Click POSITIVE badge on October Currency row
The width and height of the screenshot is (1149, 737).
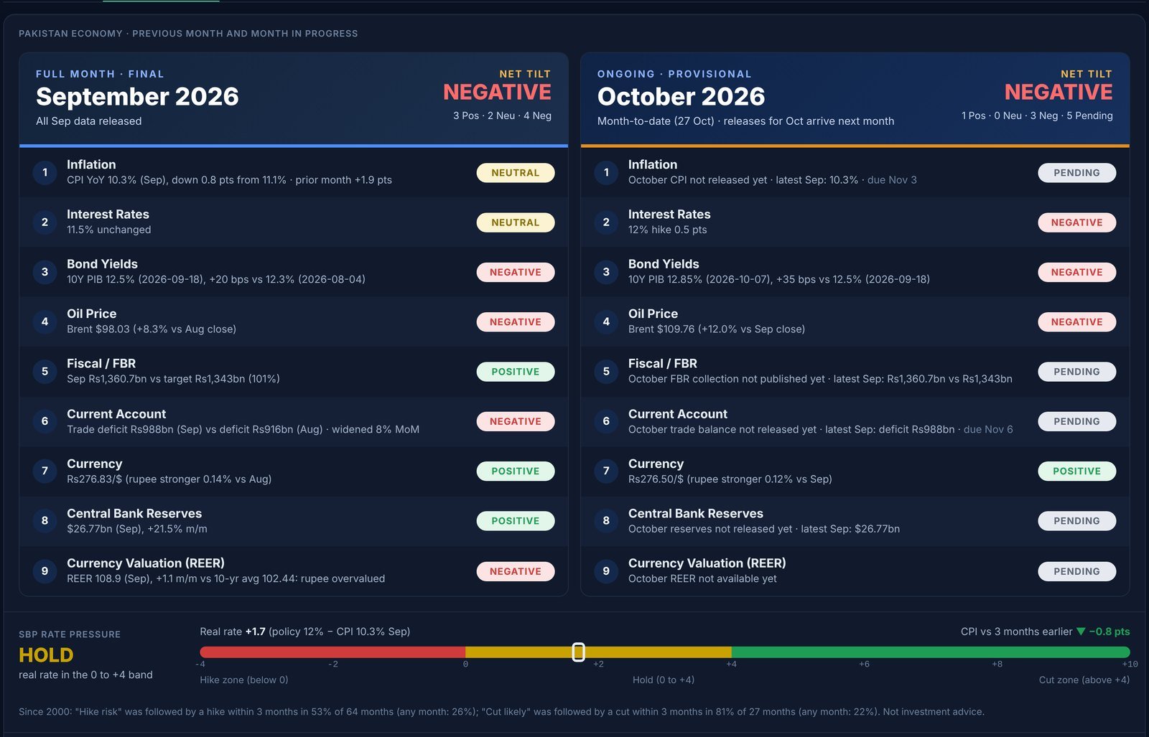click(1076, 471)
